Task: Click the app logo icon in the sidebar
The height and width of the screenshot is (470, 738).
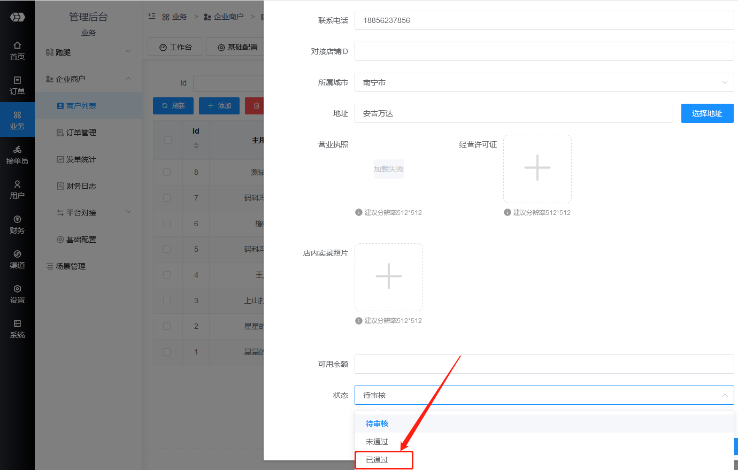Action: tap(17, 17)
